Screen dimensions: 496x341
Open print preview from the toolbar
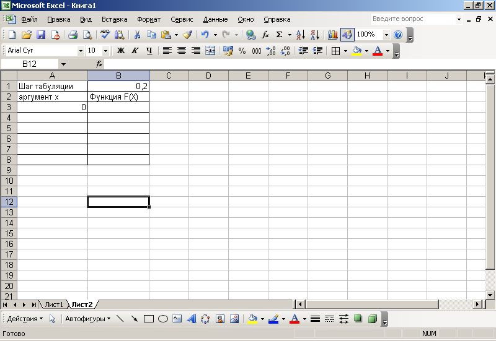coord(87,35)
